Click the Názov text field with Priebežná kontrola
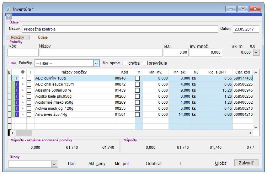The height and width of the screenshot is (174, 267). pos(119,29)
